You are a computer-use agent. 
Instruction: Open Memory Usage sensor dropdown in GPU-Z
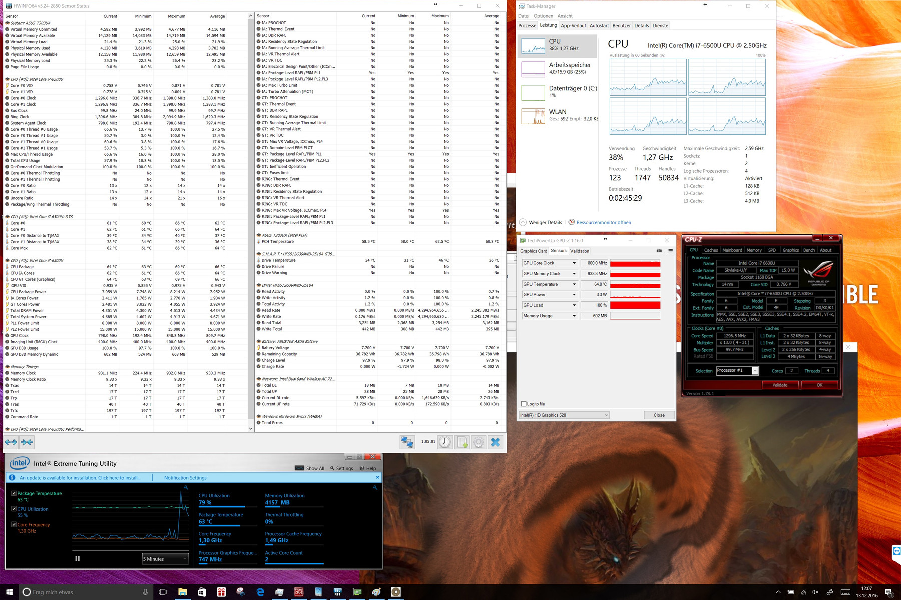pyautogui.click(x=574, y=316)
